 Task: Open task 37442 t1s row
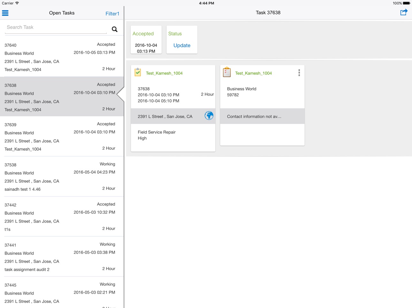point(62,217)
